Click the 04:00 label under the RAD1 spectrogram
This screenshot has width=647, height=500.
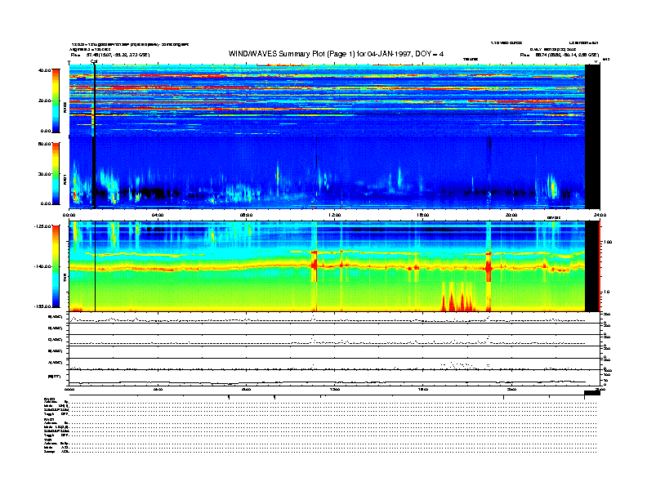[158, 215]
